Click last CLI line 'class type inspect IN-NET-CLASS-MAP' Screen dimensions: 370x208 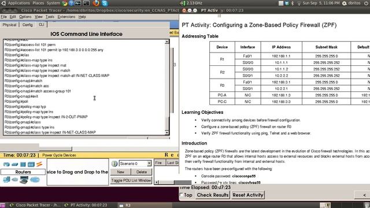tap(50, 132)
